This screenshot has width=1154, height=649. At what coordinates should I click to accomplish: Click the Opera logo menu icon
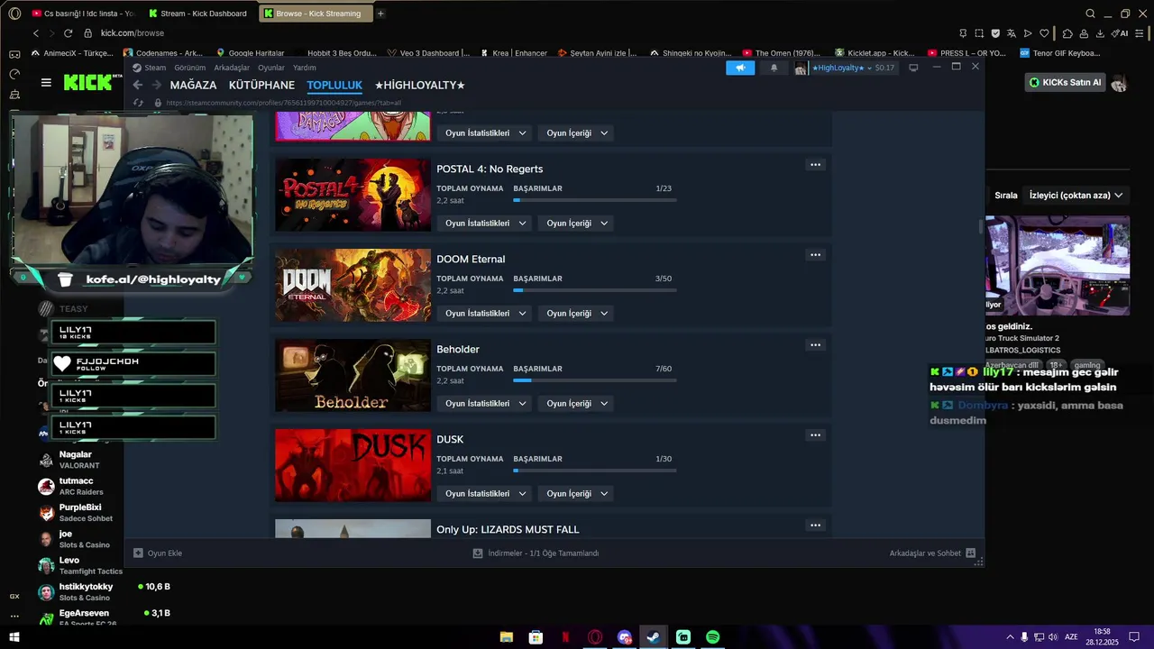click(14, 14)
